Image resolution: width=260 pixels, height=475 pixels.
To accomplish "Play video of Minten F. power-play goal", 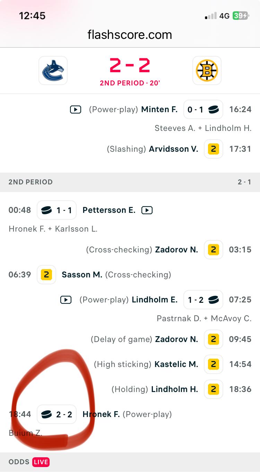I will tap(76, 110).
